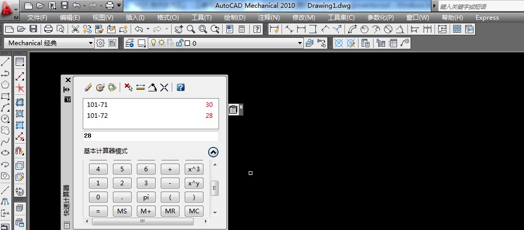524x230 pixels.
Task: Click the Zoom Window icon
Action: pos(203,29)
